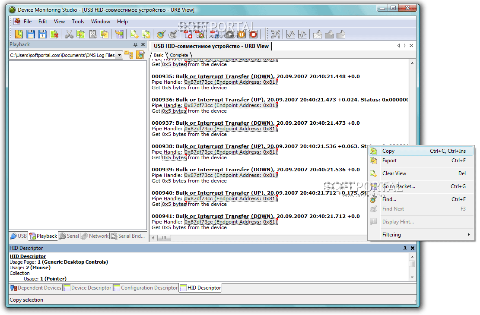The height and width of the screenshot is (315, 480).
Task: Open the Edit menu
Action: (42, 22)
